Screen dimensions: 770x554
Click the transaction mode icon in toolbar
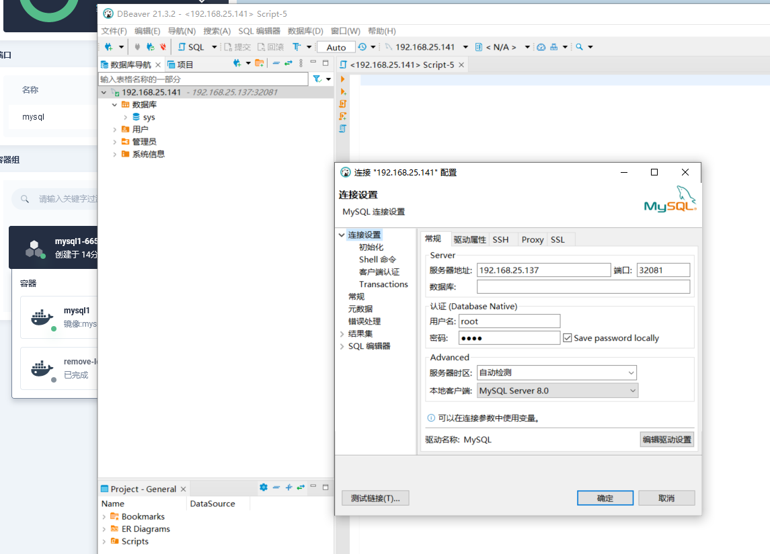click(x=297, y=47)
